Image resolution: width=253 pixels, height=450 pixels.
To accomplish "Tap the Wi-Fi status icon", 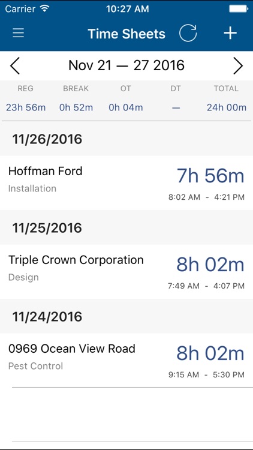I will tap(44, 8).
